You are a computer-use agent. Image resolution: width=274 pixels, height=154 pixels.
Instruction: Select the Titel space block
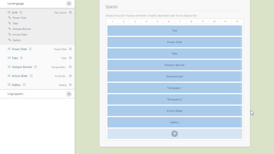(174, 31)
